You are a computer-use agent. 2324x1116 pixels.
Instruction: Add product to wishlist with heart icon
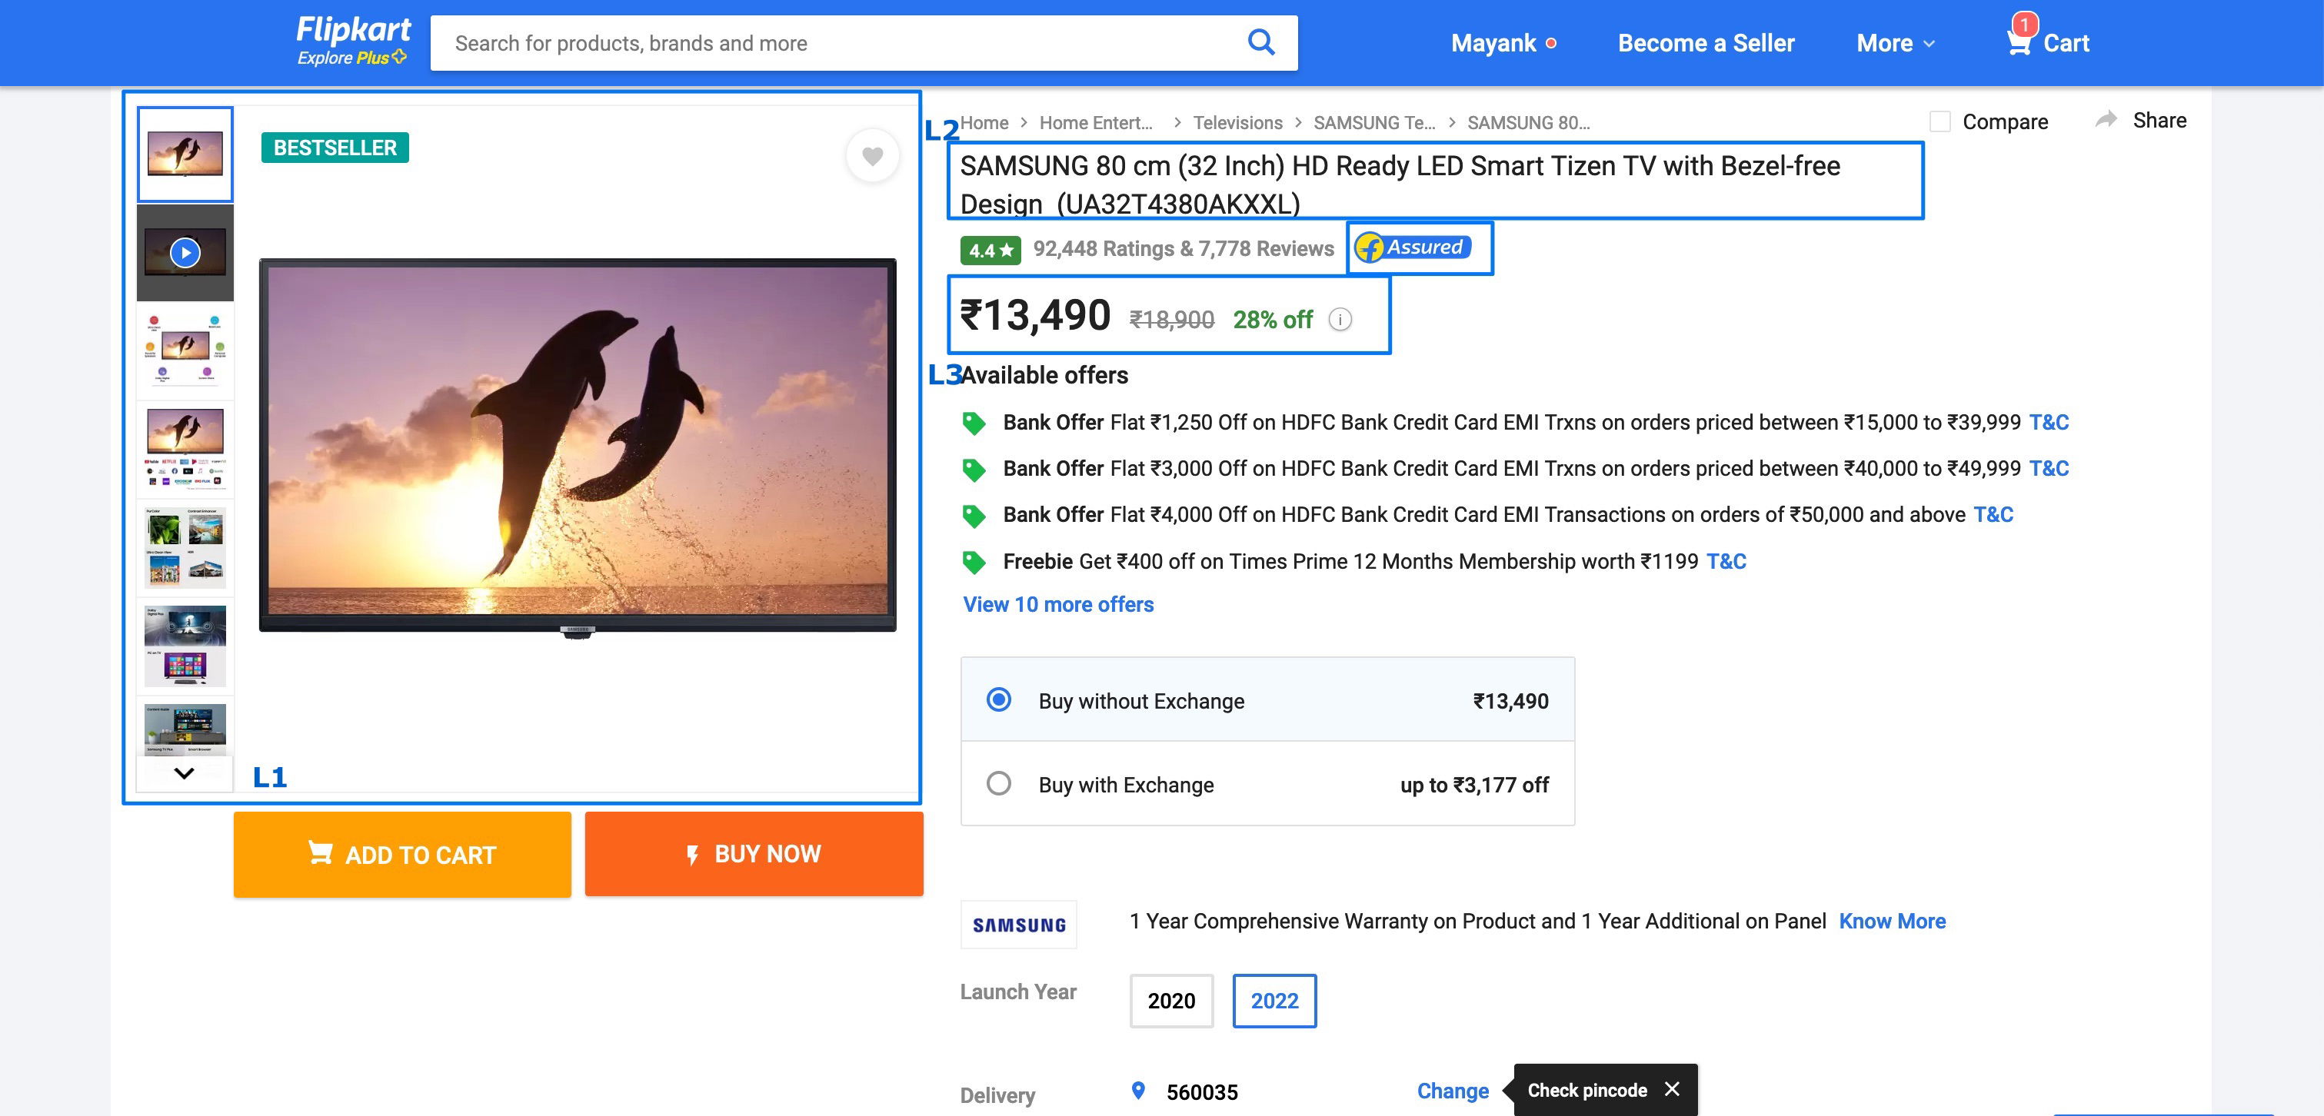click(871, 156)
